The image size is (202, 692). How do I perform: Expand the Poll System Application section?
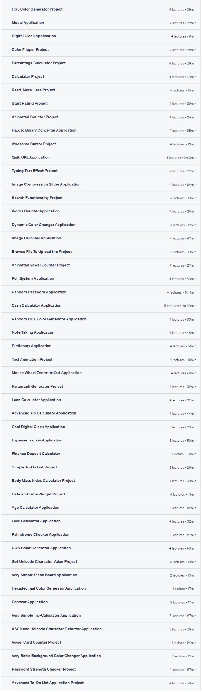[x=101, y=279]
